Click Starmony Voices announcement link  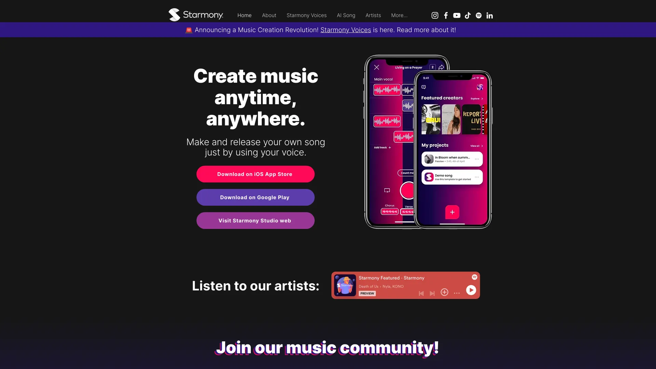345,30
